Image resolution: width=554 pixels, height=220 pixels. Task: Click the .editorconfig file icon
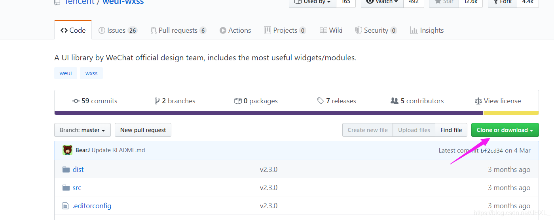[x=66, y=206]
